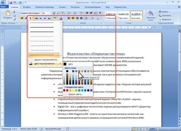181x131 pixels.
Task: Click the Decrease Indent icon
Action: [87, 13]
